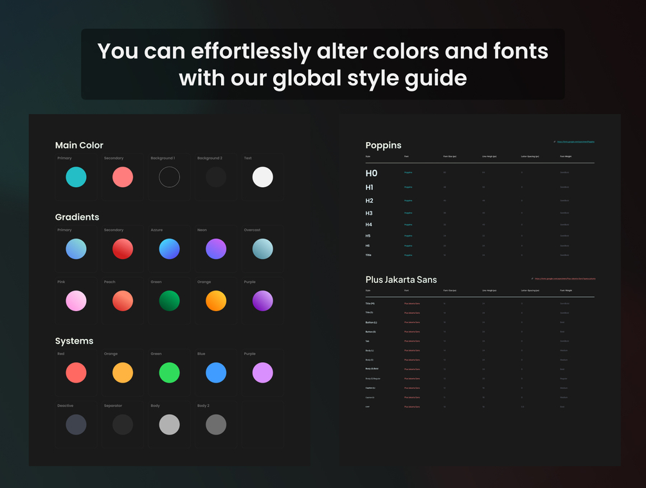The width and height of the screenshot is (646, 488).
Task: Select the 'H2' style row label
Action: (369, 201)
